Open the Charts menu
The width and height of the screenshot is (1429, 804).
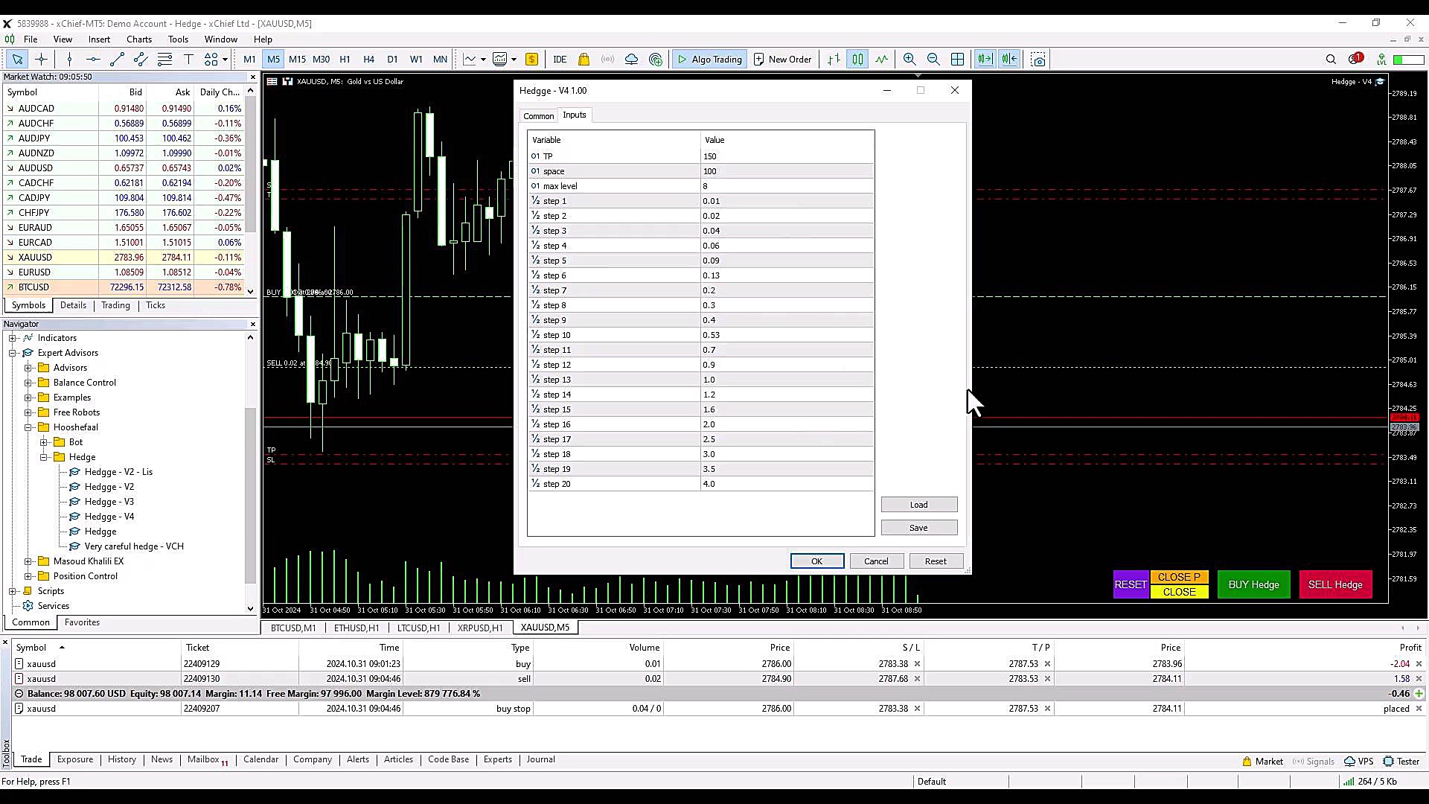pyautogui.click(x=138, y=39)
